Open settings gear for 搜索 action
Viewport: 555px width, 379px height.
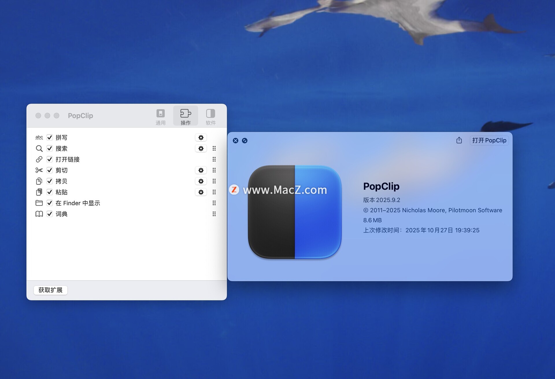201,148
